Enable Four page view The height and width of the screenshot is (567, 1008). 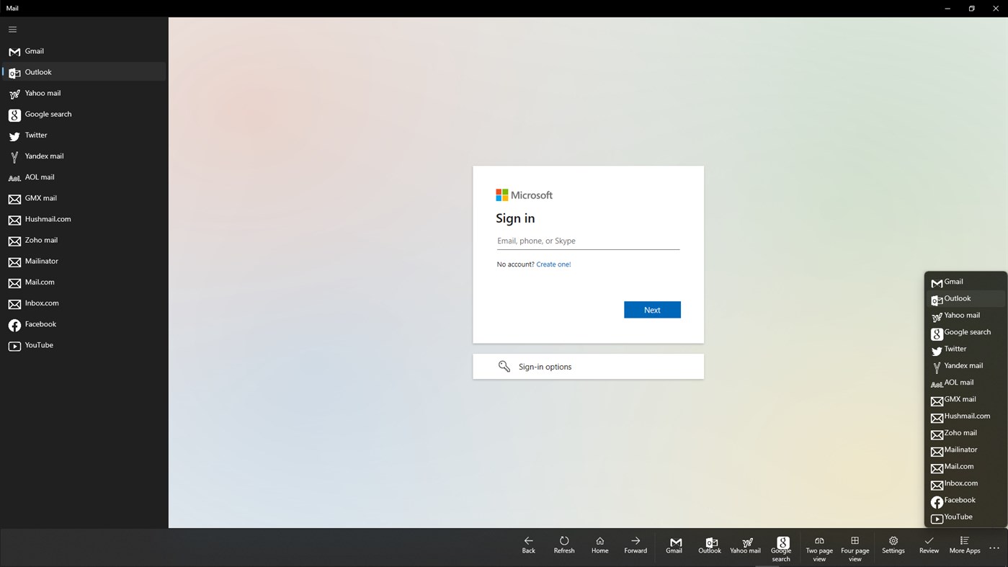pyautogui.click(x=855, y=546)
